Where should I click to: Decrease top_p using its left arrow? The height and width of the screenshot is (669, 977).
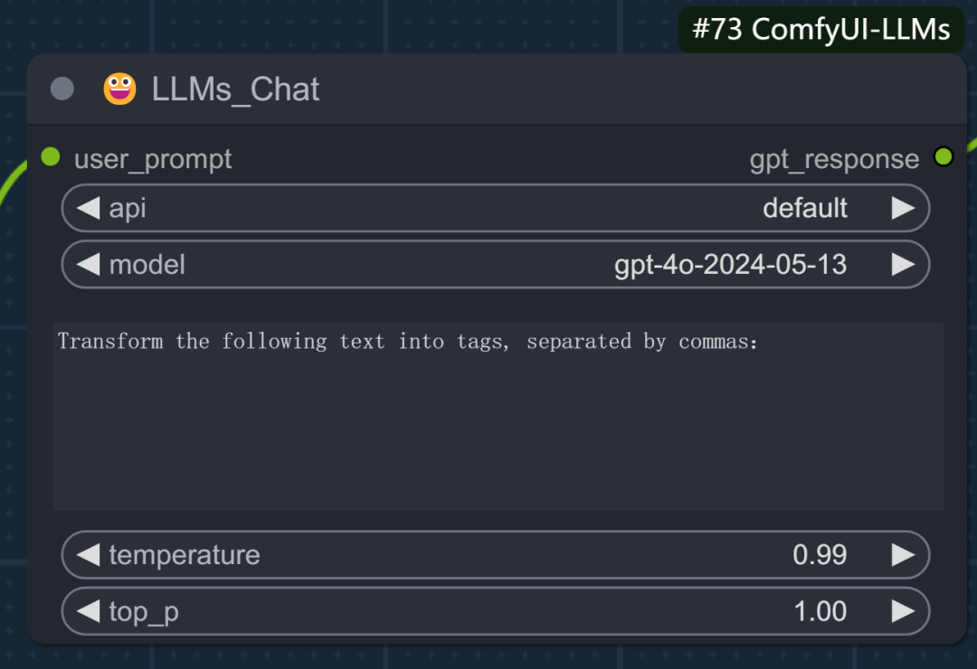(x=89, y=611)
